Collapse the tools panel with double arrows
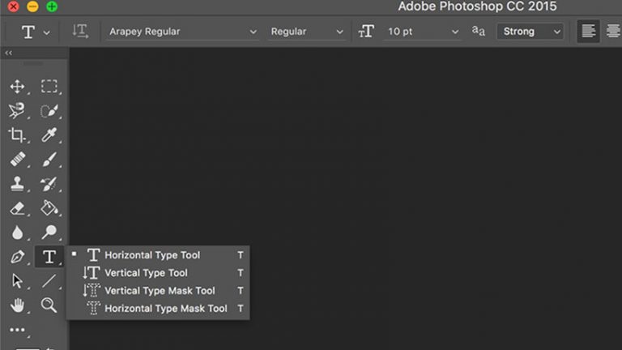The height and width of the screenshot is (350, 622). (9, 53)
